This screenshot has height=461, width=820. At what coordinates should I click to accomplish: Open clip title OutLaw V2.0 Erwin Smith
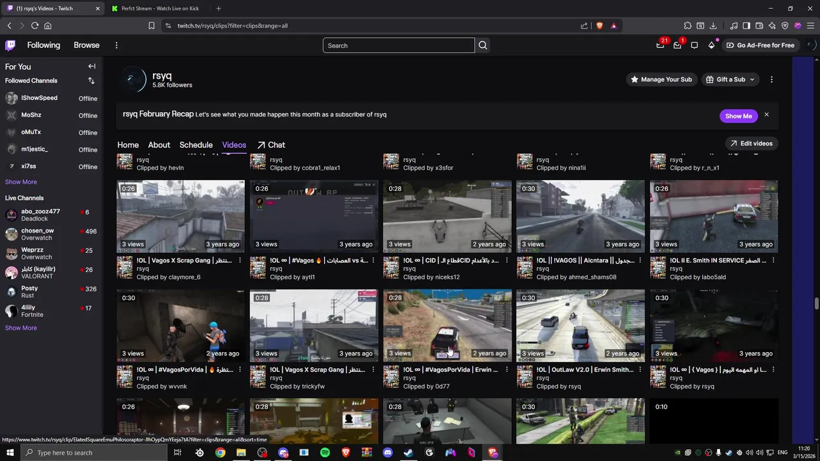click(x=586, y=369)
